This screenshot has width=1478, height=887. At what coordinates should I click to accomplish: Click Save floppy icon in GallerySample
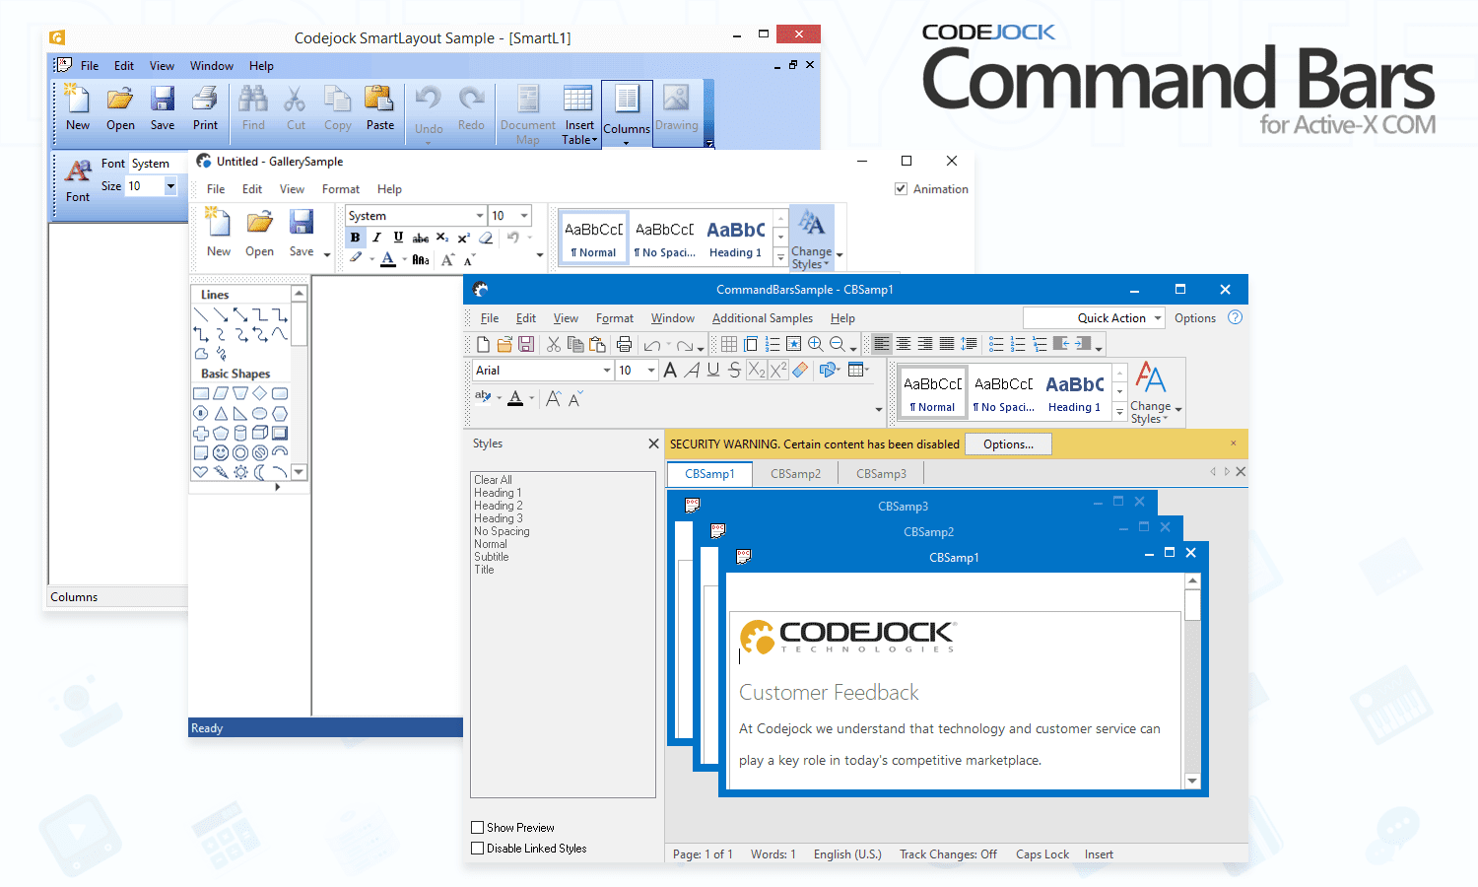(x=302, y=223)
